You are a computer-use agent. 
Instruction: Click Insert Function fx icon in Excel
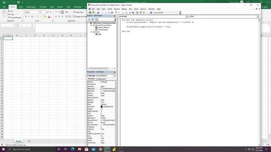pyautogui.click(x=32, y=25)
